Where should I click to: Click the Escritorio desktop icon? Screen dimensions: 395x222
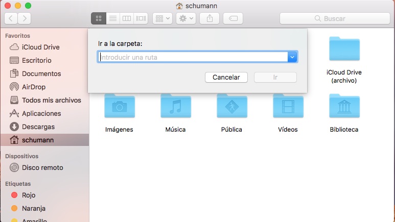pyautogui.click(x=14, y=60)
